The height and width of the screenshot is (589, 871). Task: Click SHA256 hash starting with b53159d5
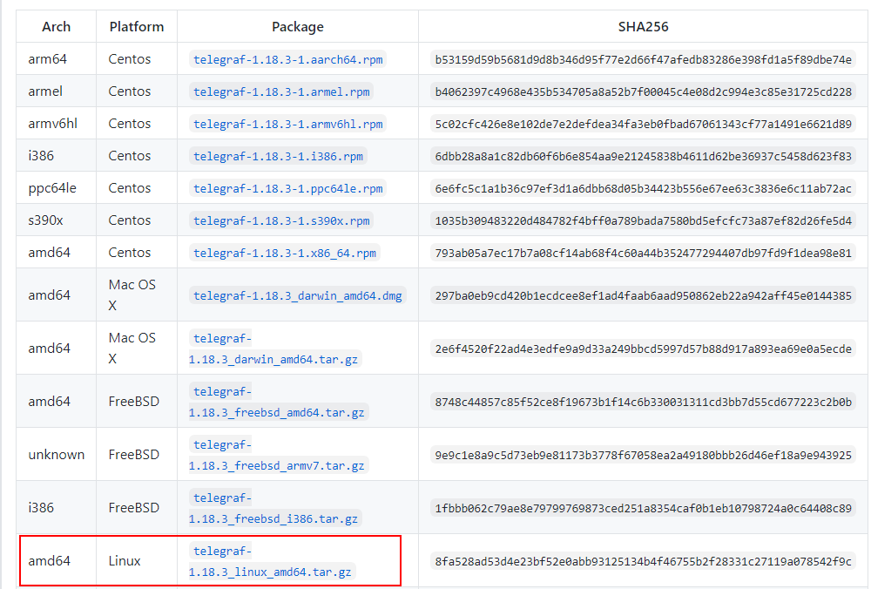[643, 59]
